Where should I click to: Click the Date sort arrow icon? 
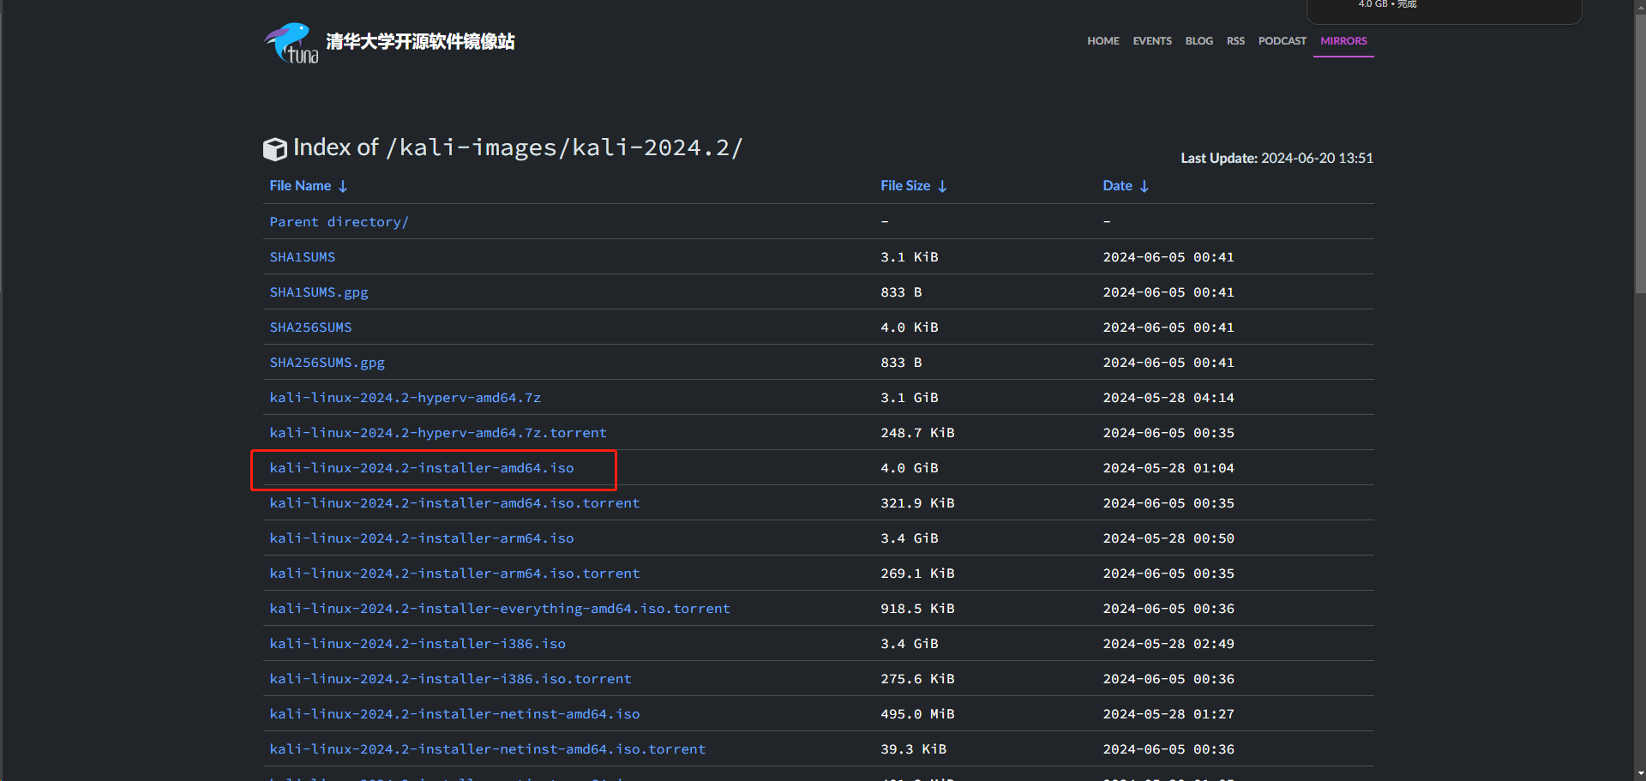pyautogui.click(x=1144, y=186)
